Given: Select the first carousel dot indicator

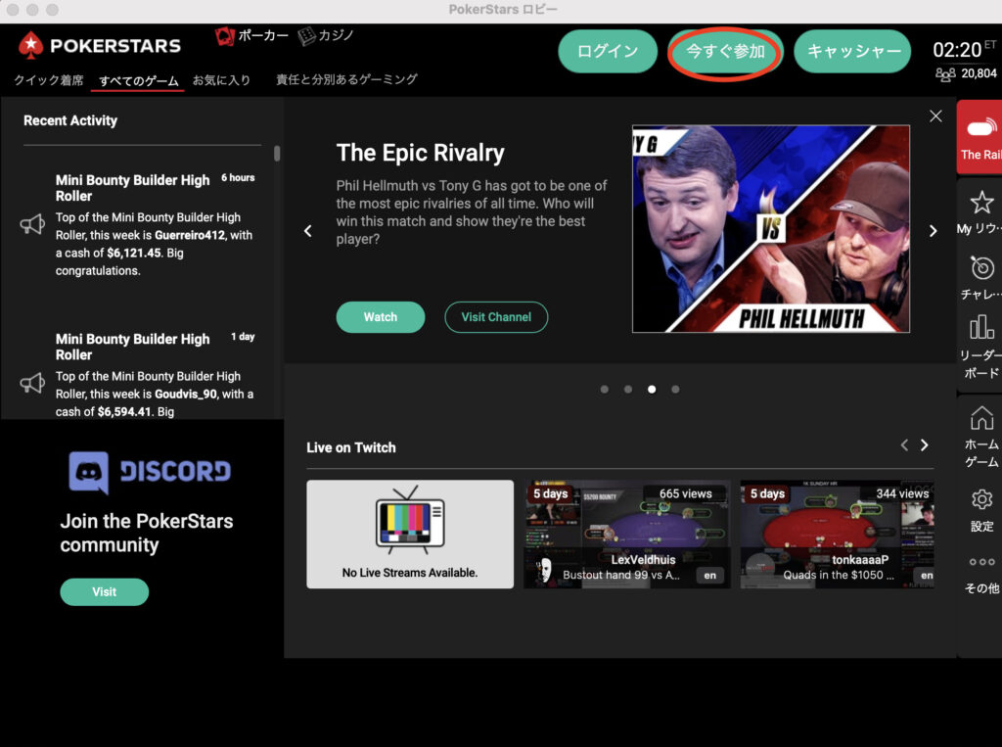Looking at the screenshot, I should coord(605,389).
